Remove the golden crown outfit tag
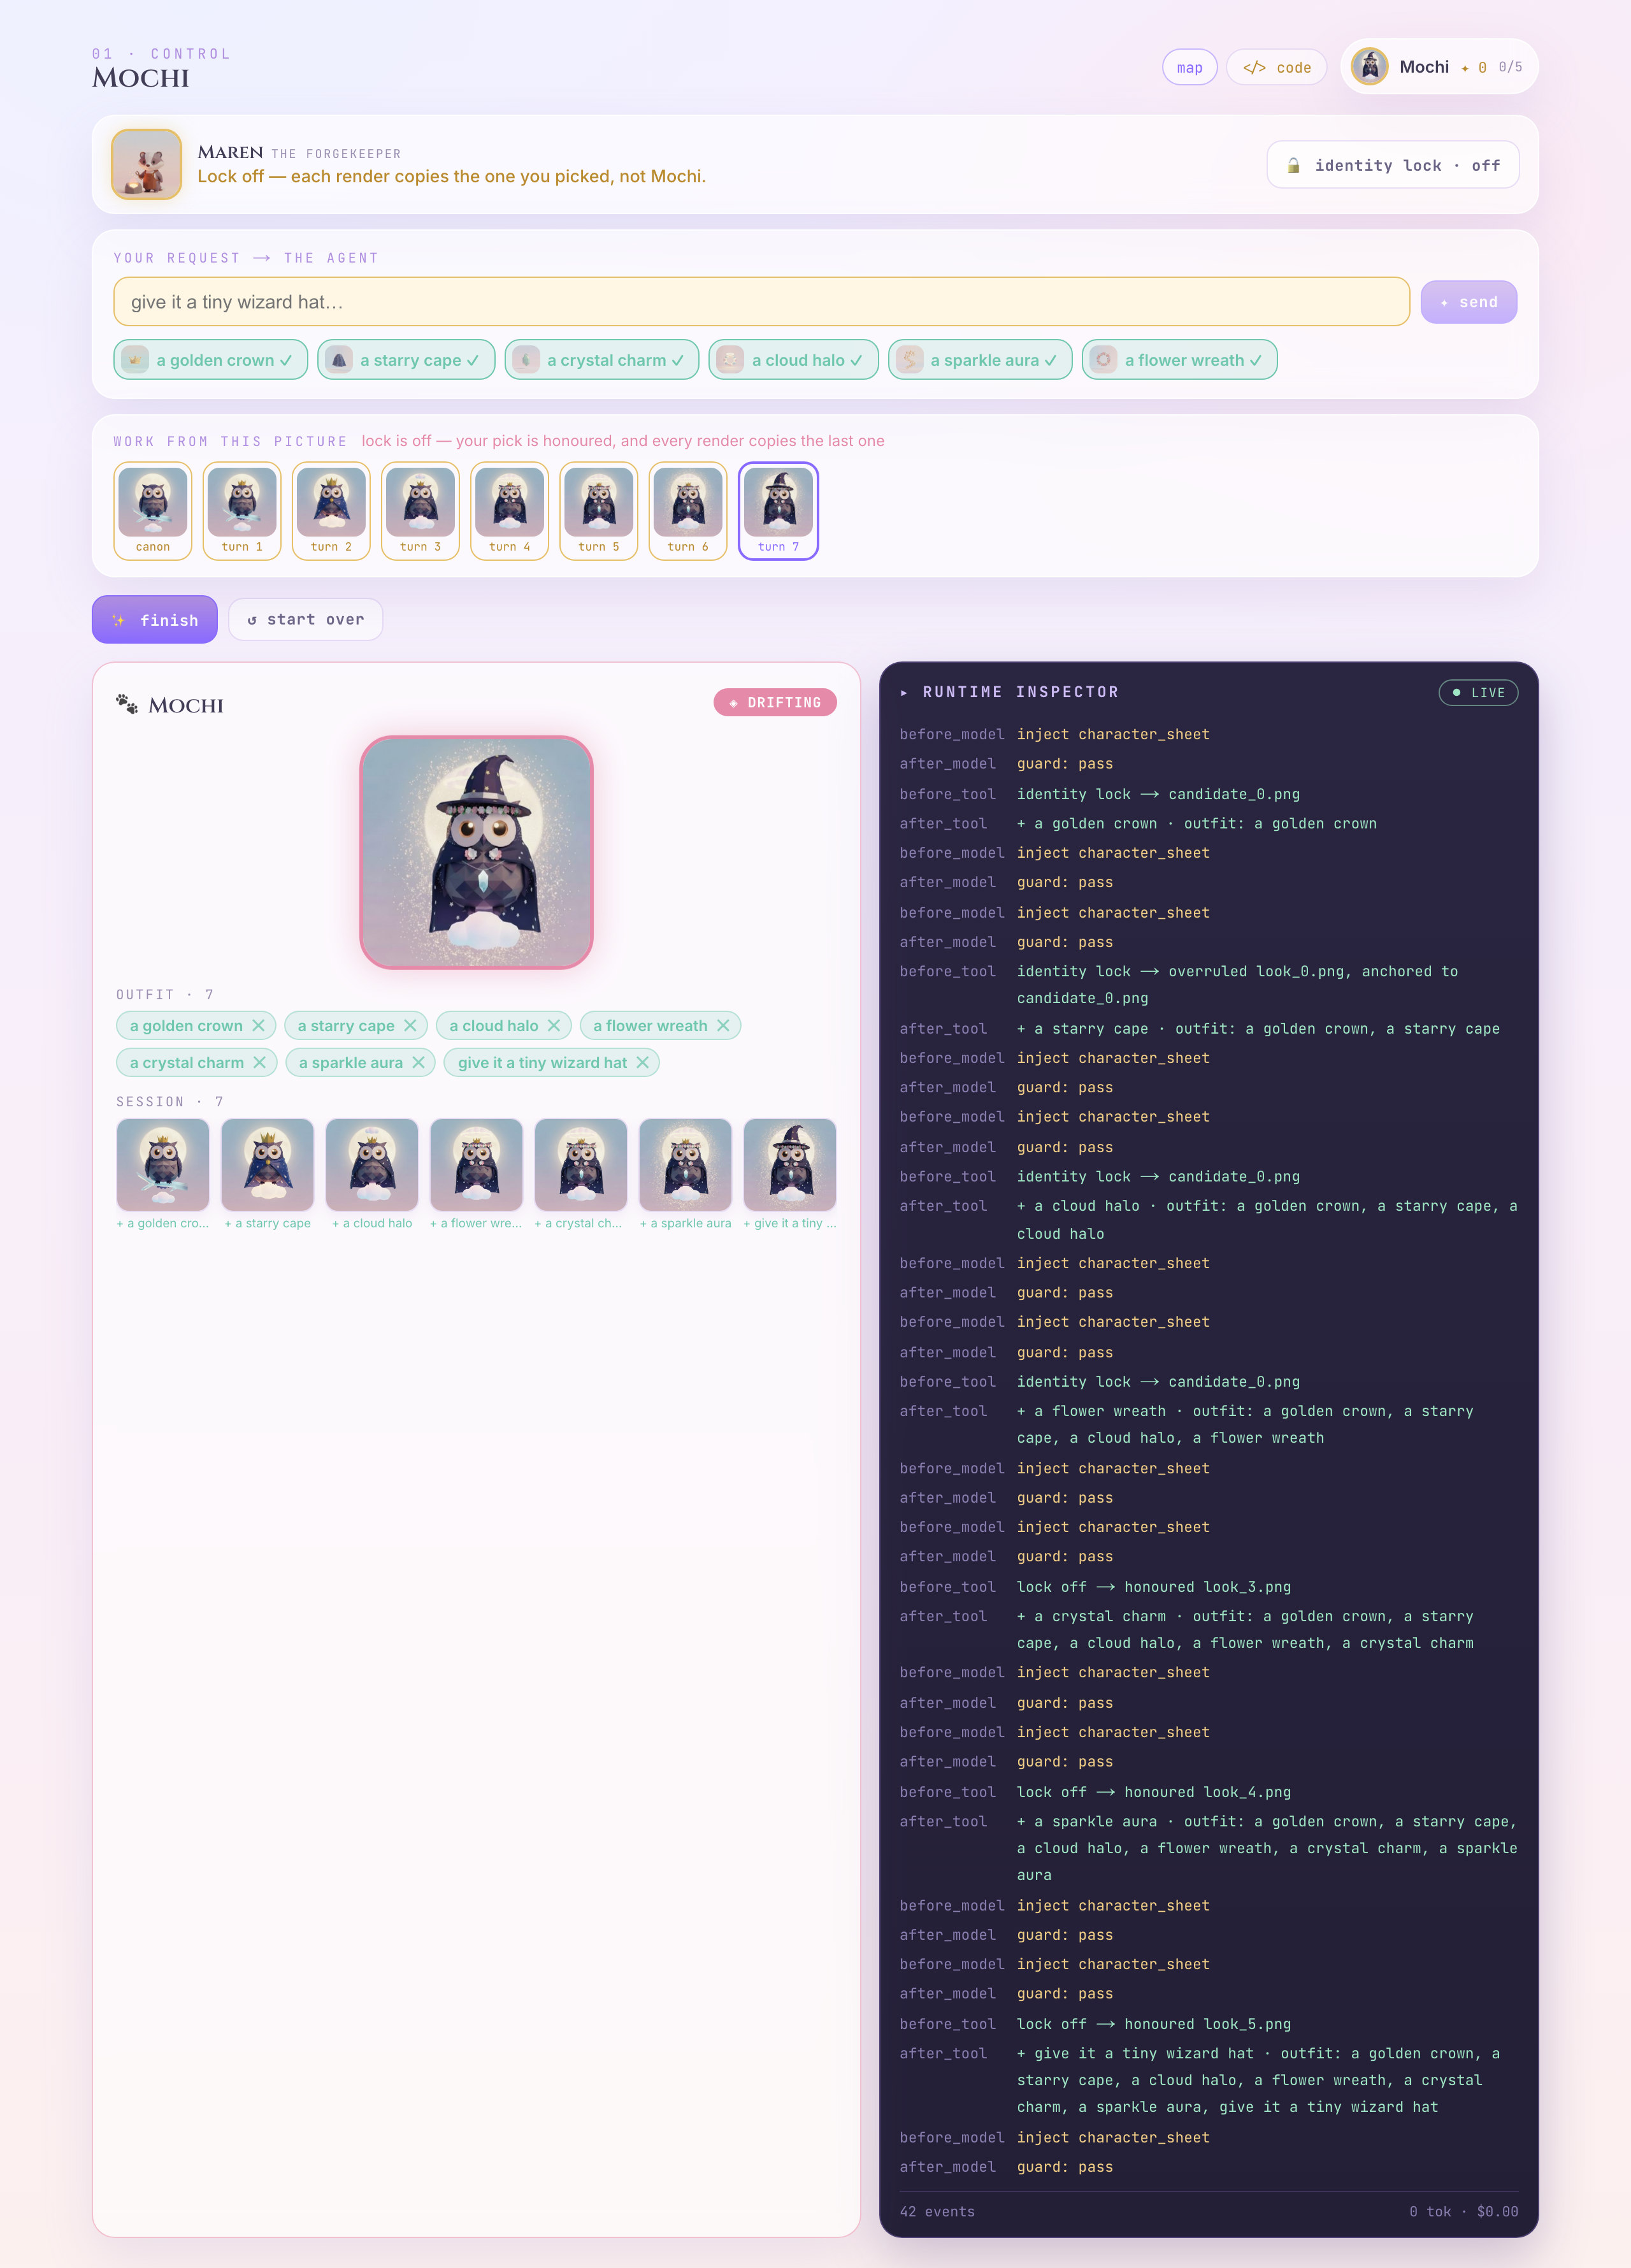 258,1025
